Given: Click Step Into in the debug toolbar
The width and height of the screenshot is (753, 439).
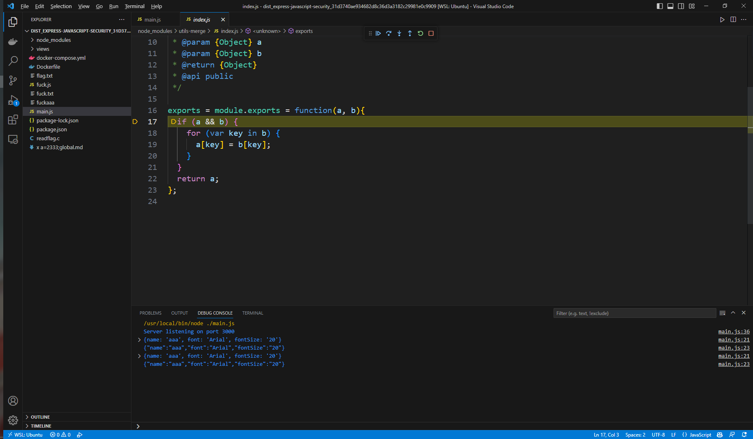Looking at the screenshot, I should tap(399, 33).
